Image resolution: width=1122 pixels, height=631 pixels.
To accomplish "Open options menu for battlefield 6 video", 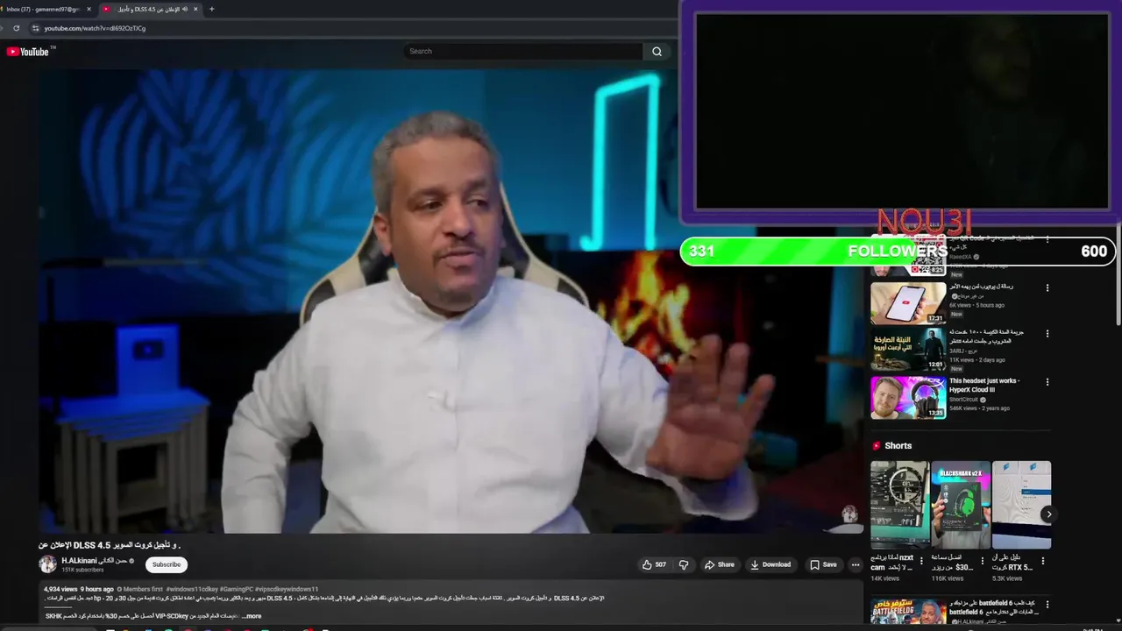I will point(1047,605).
